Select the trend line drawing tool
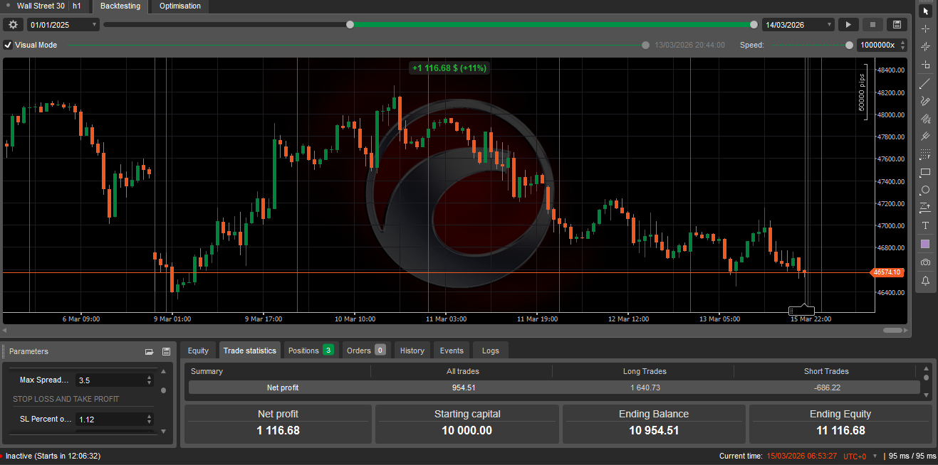 click(x=925, y=83)
